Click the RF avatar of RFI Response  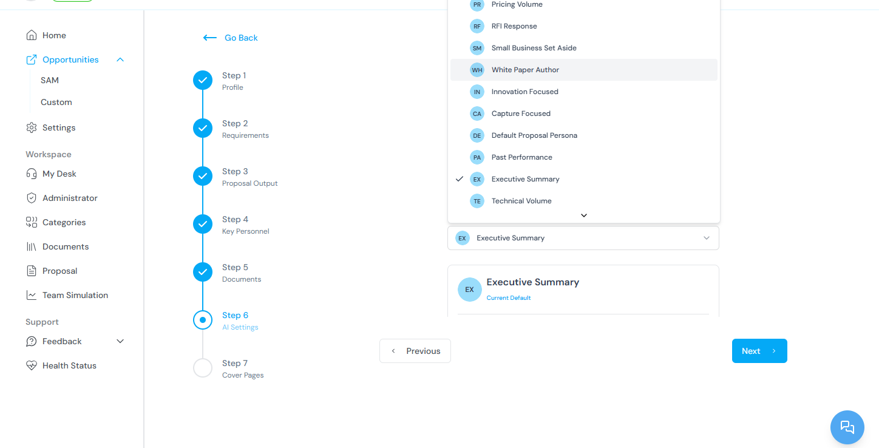(477, 26)
